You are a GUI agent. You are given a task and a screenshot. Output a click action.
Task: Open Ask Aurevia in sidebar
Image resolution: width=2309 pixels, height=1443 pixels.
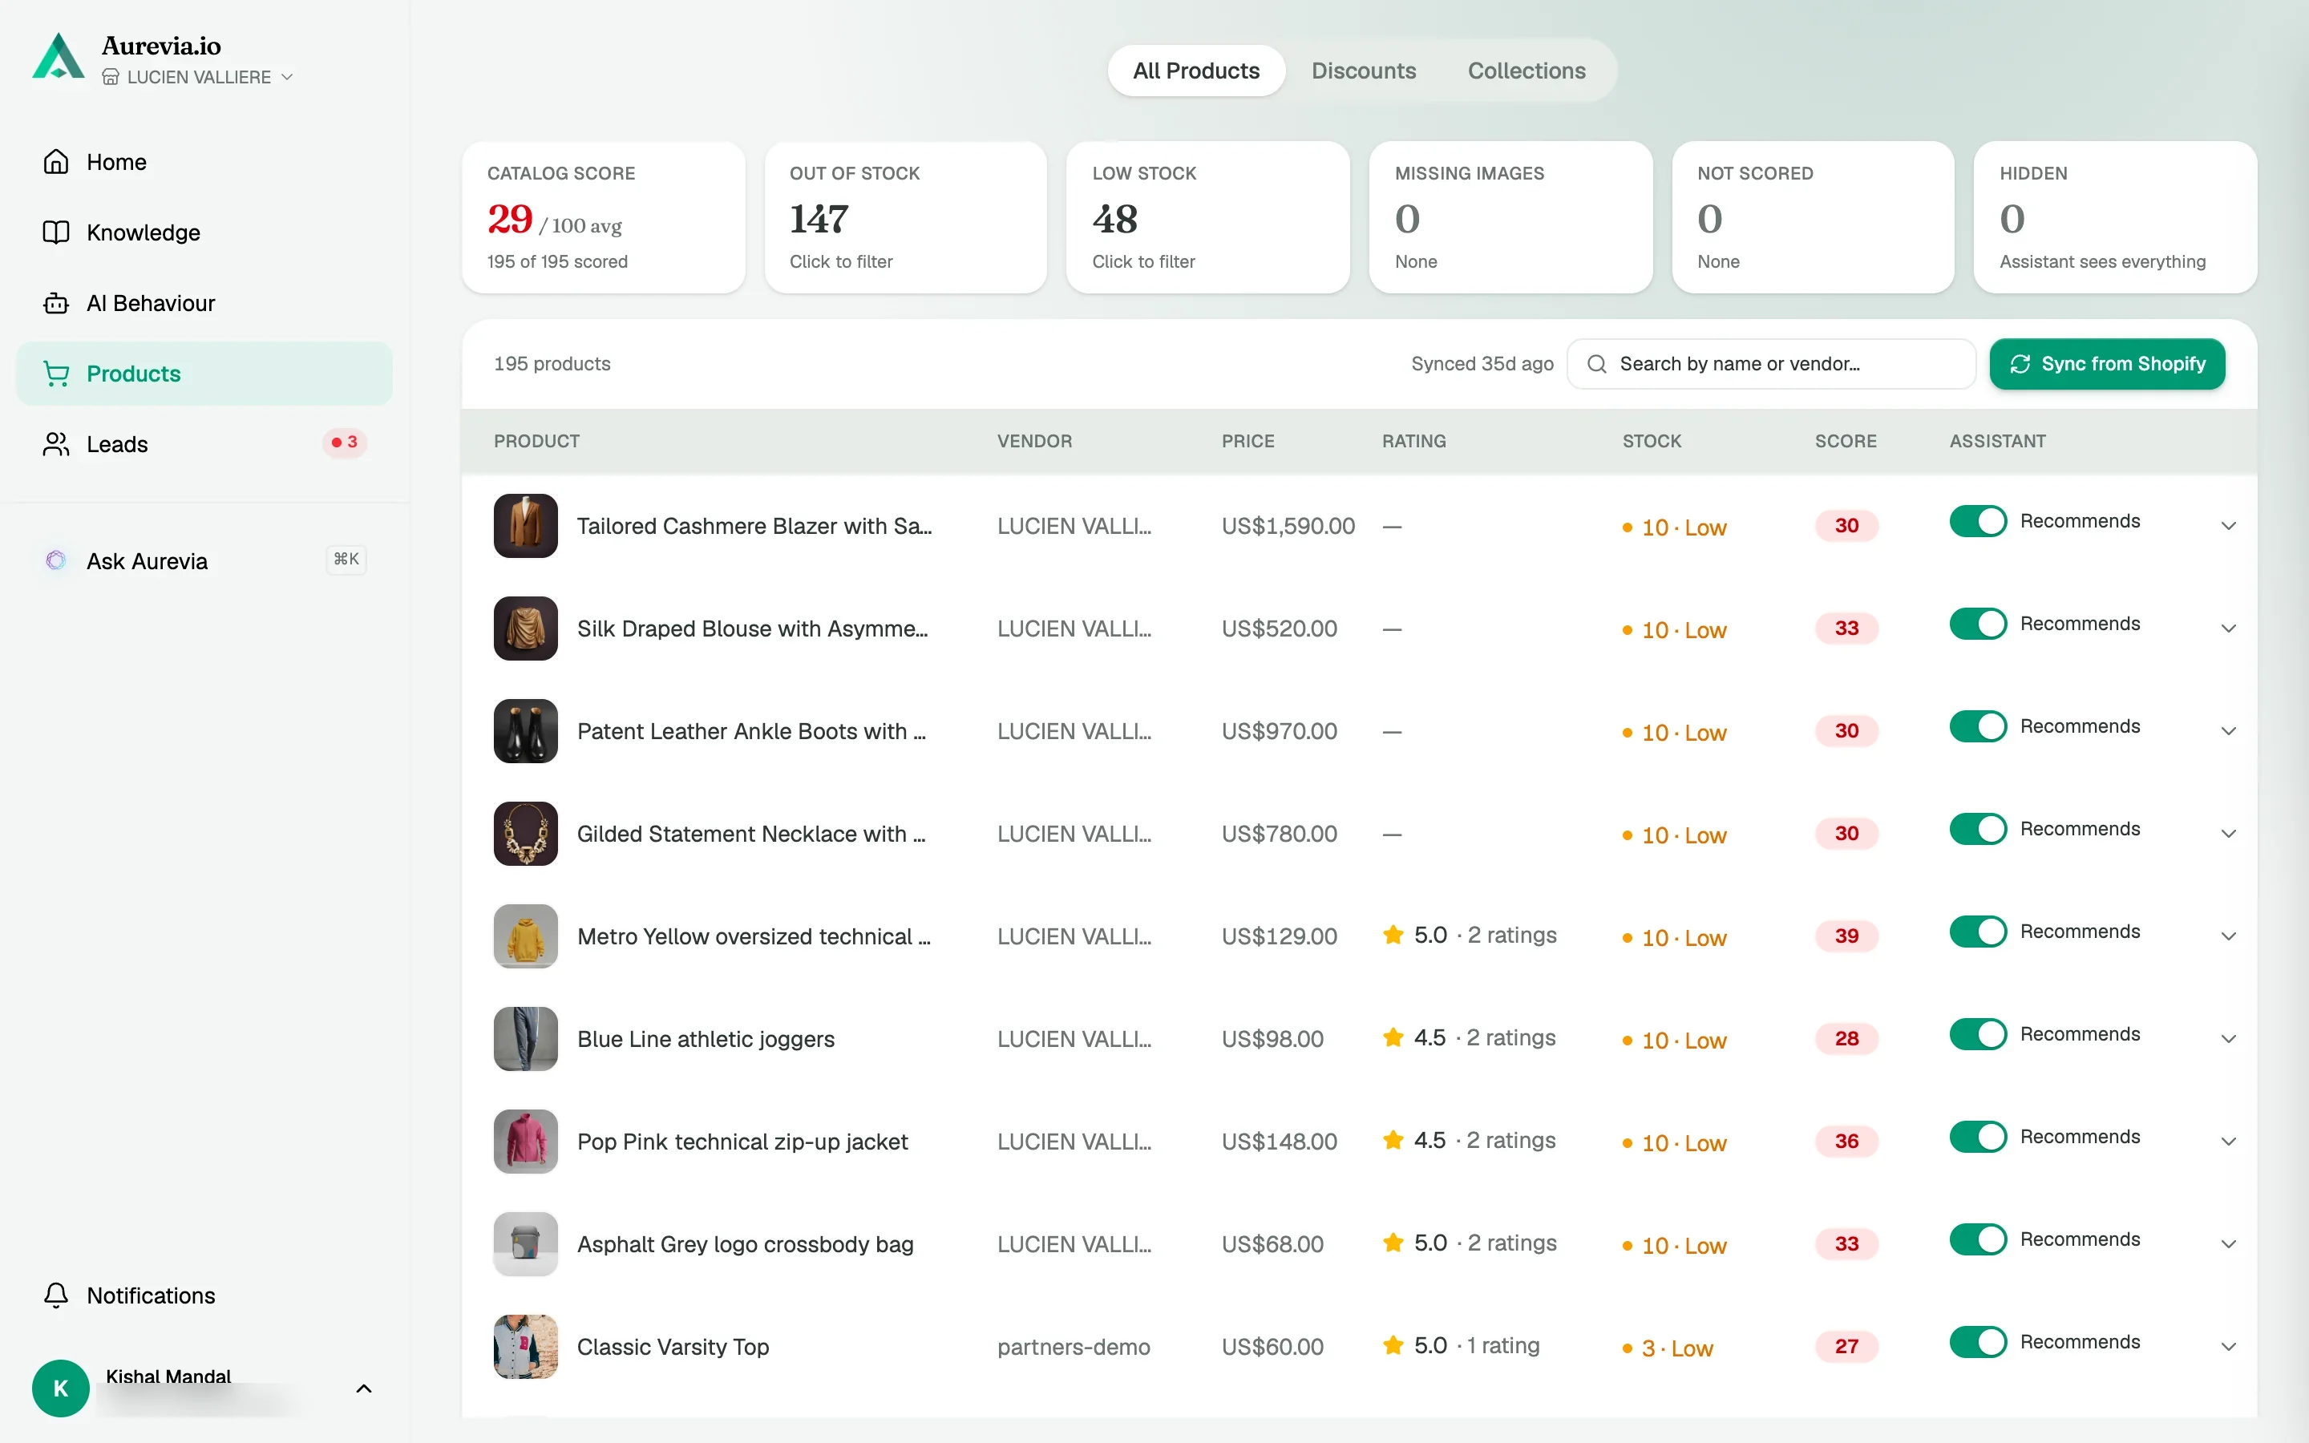204,560
